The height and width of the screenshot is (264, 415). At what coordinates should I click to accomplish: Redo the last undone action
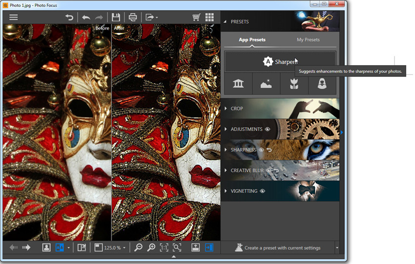tap(99, 18)
